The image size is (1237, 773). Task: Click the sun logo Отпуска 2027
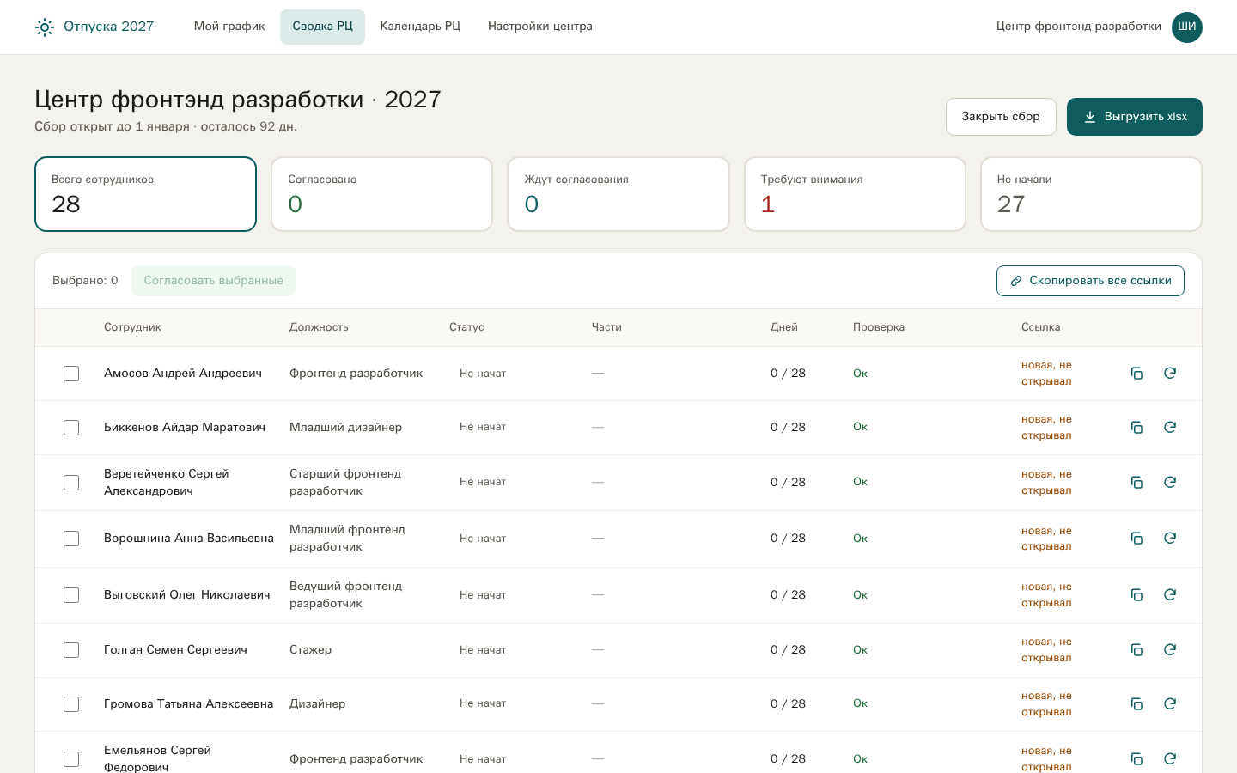[45, 27]
